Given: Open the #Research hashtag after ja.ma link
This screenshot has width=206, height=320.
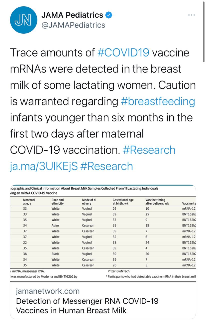Looking at the screenshot, I should pyautogui.click(x=106, y=166).
